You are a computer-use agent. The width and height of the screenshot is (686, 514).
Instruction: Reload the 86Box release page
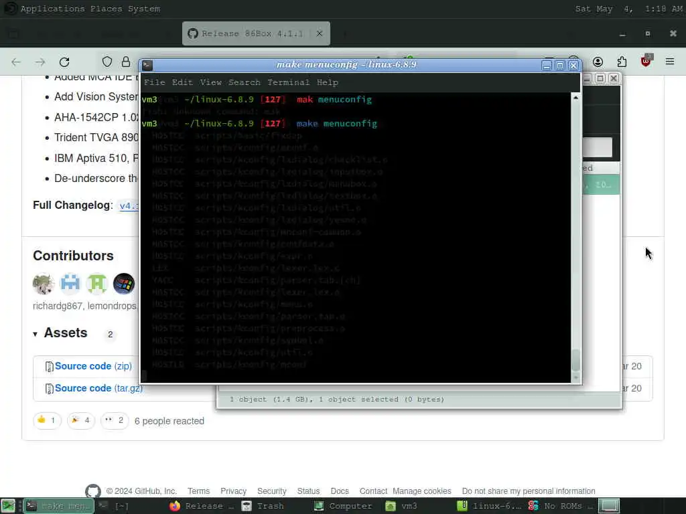[64, 62]
